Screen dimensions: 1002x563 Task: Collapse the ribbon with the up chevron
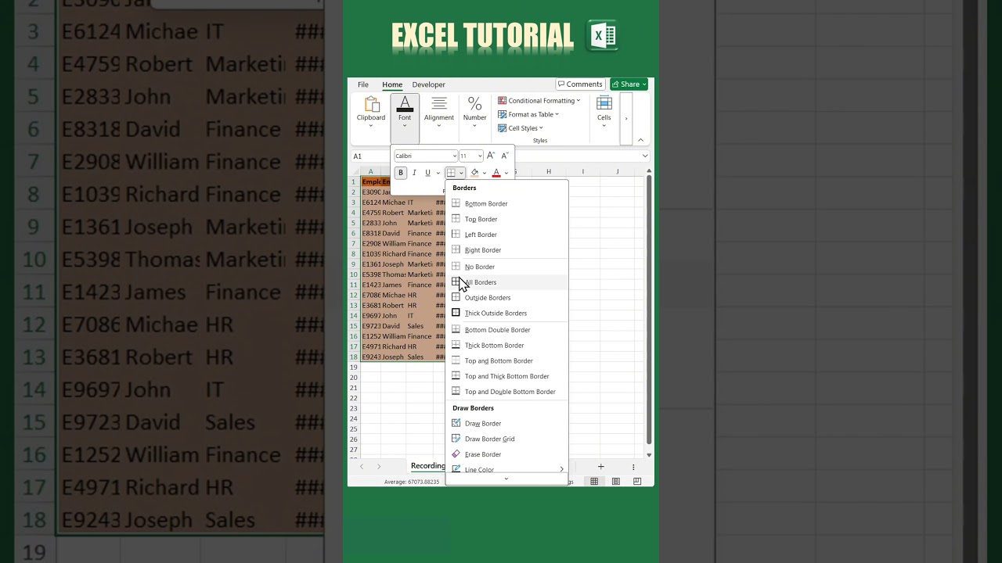pos(640,140)
